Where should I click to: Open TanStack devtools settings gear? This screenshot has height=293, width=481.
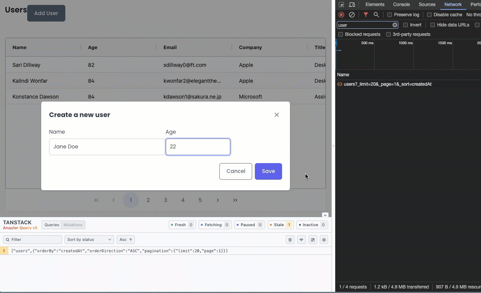[324, 240]
